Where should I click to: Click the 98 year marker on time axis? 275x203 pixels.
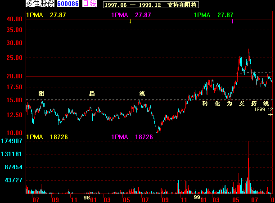tap(87, 197)
